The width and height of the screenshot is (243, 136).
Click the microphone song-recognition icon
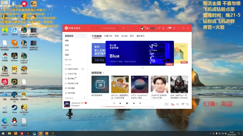(123, 28)
